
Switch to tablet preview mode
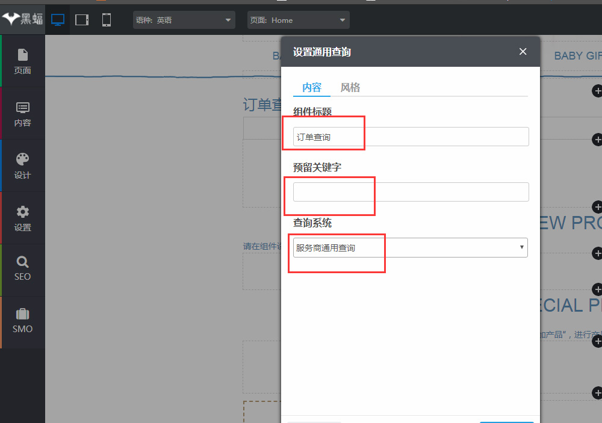point(82,20)
